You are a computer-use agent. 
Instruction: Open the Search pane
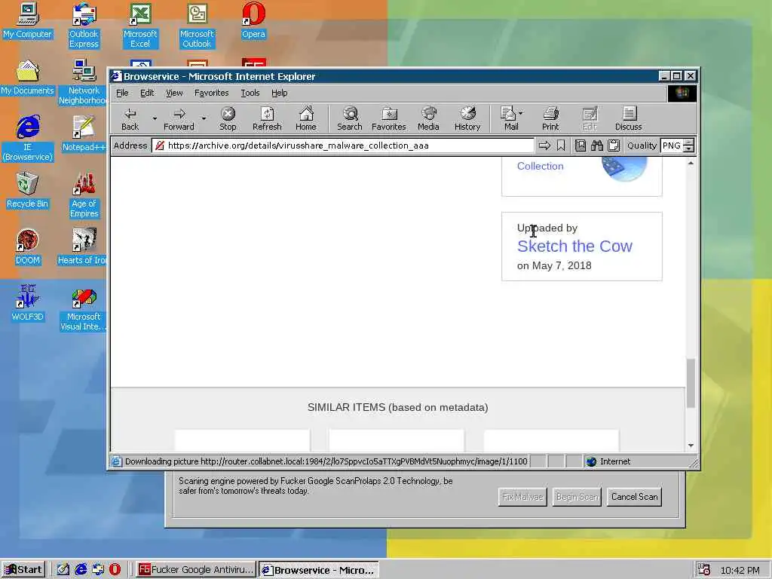pyautogui.click(x=350, y=118)
